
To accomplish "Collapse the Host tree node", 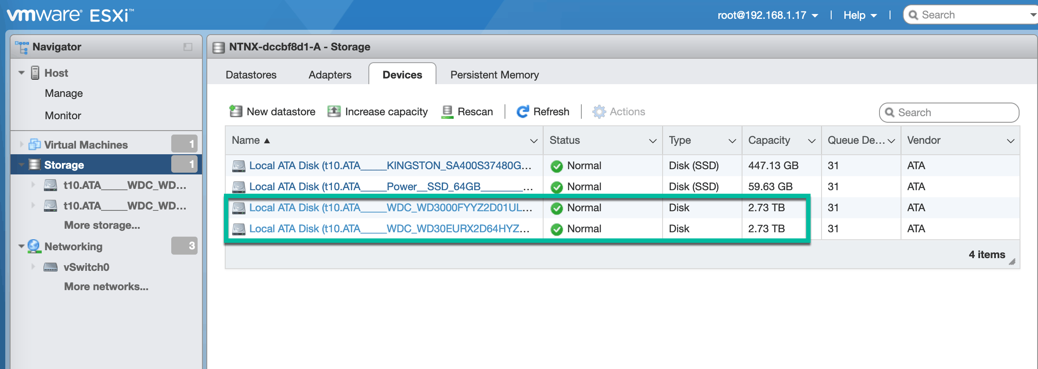I will 21,73.
